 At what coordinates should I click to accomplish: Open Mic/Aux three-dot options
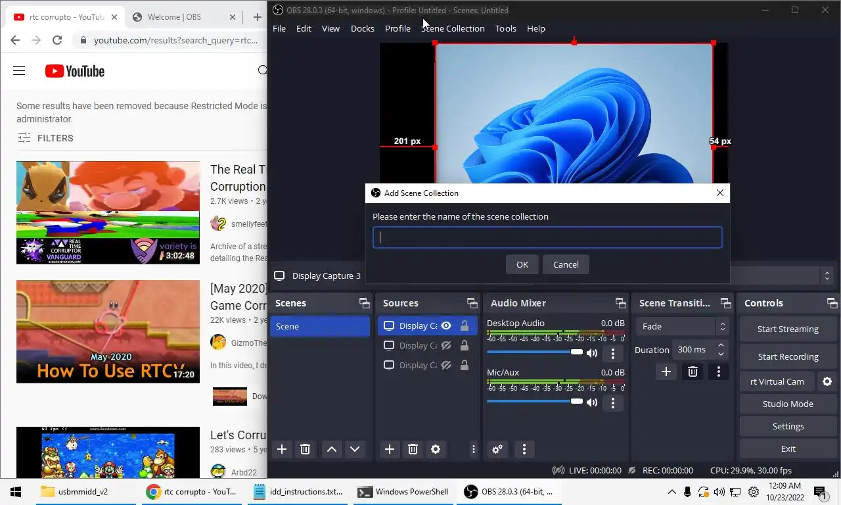(x=613, y=402)
